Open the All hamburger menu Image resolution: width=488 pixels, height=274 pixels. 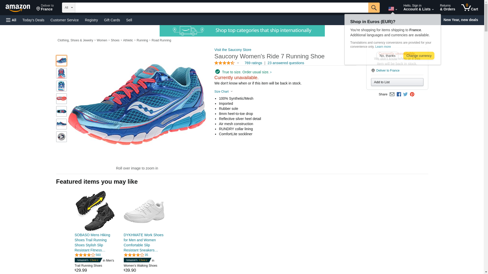pyautogui.click(x=11, y=20)
